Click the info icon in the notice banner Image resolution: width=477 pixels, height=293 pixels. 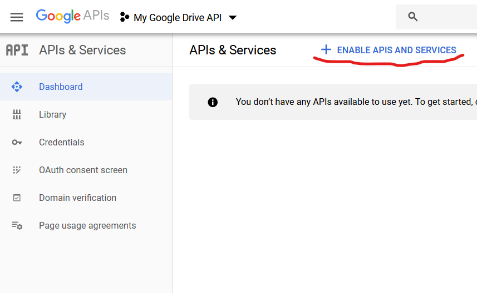click(x=213, y=102)
